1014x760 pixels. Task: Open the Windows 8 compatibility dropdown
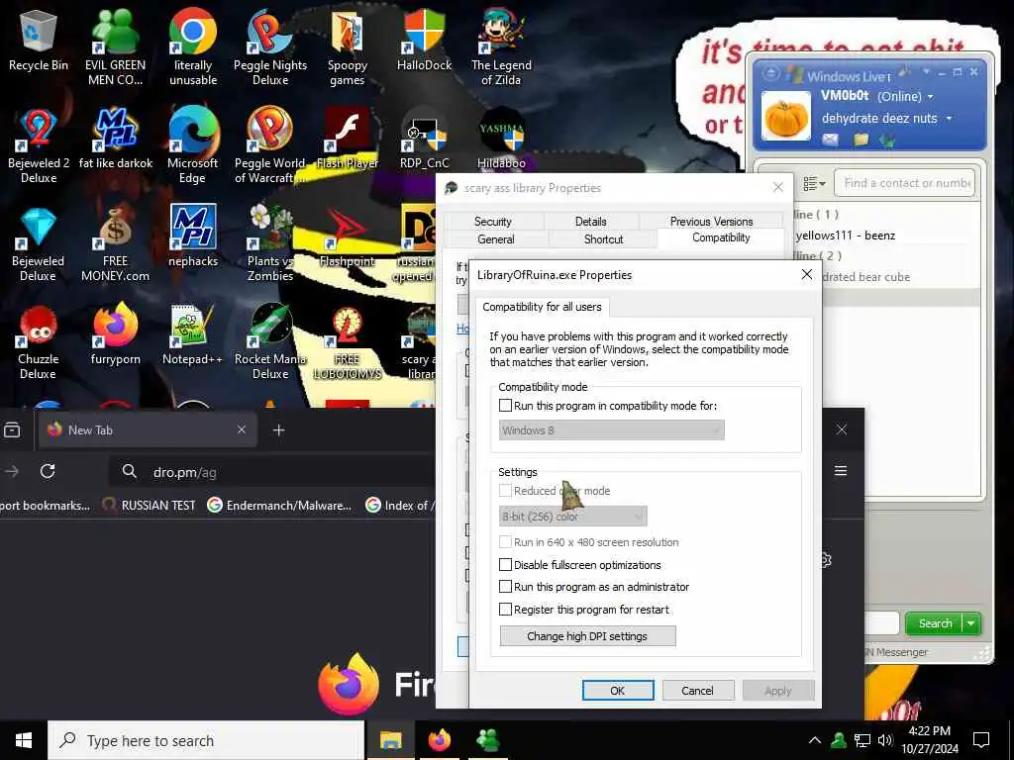tap(611, 430)
